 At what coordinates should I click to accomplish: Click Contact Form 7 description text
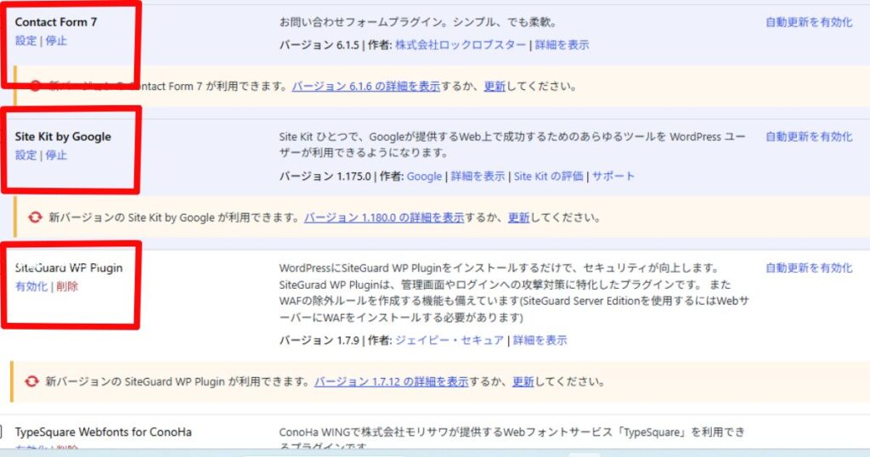(418, 22)
